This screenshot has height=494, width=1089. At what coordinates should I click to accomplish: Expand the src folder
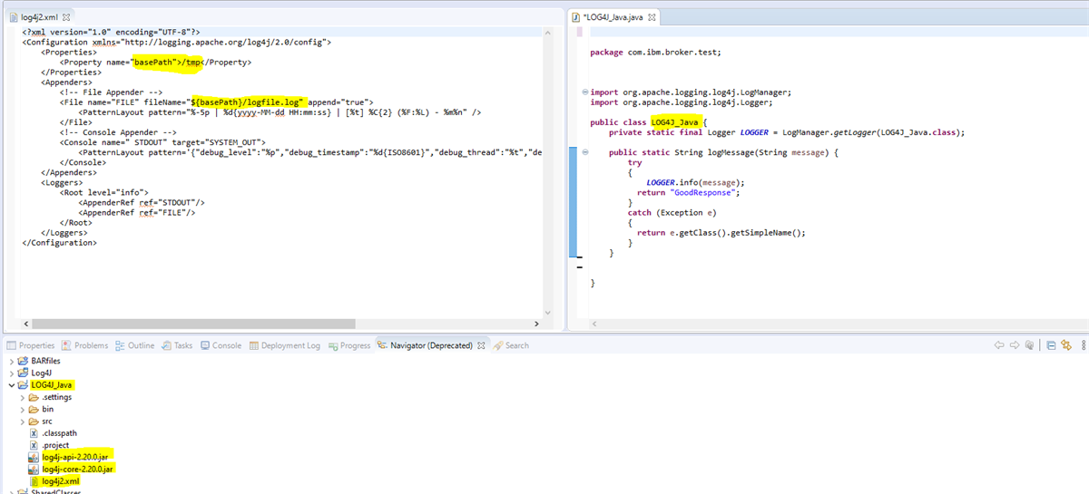coord(22,421)
